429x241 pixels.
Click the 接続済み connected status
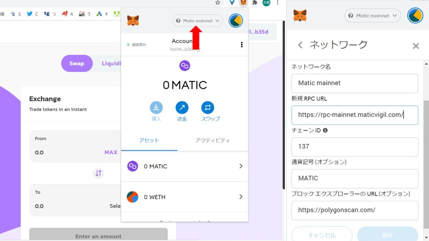(x=137, y=45)
